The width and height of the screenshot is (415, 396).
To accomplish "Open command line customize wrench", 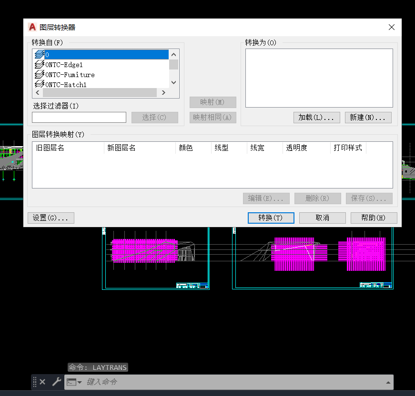I will tap(56, 382).
